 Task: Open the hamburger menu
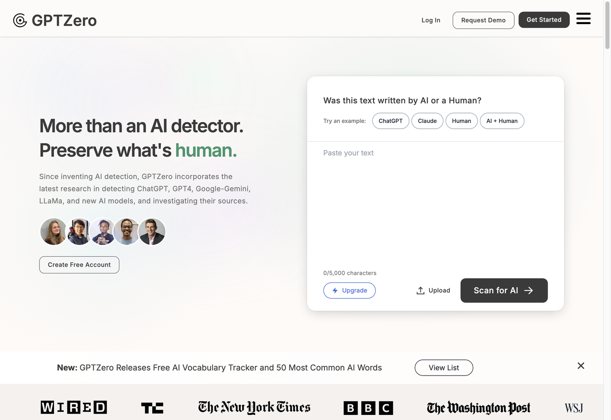(x=583, y=19)
